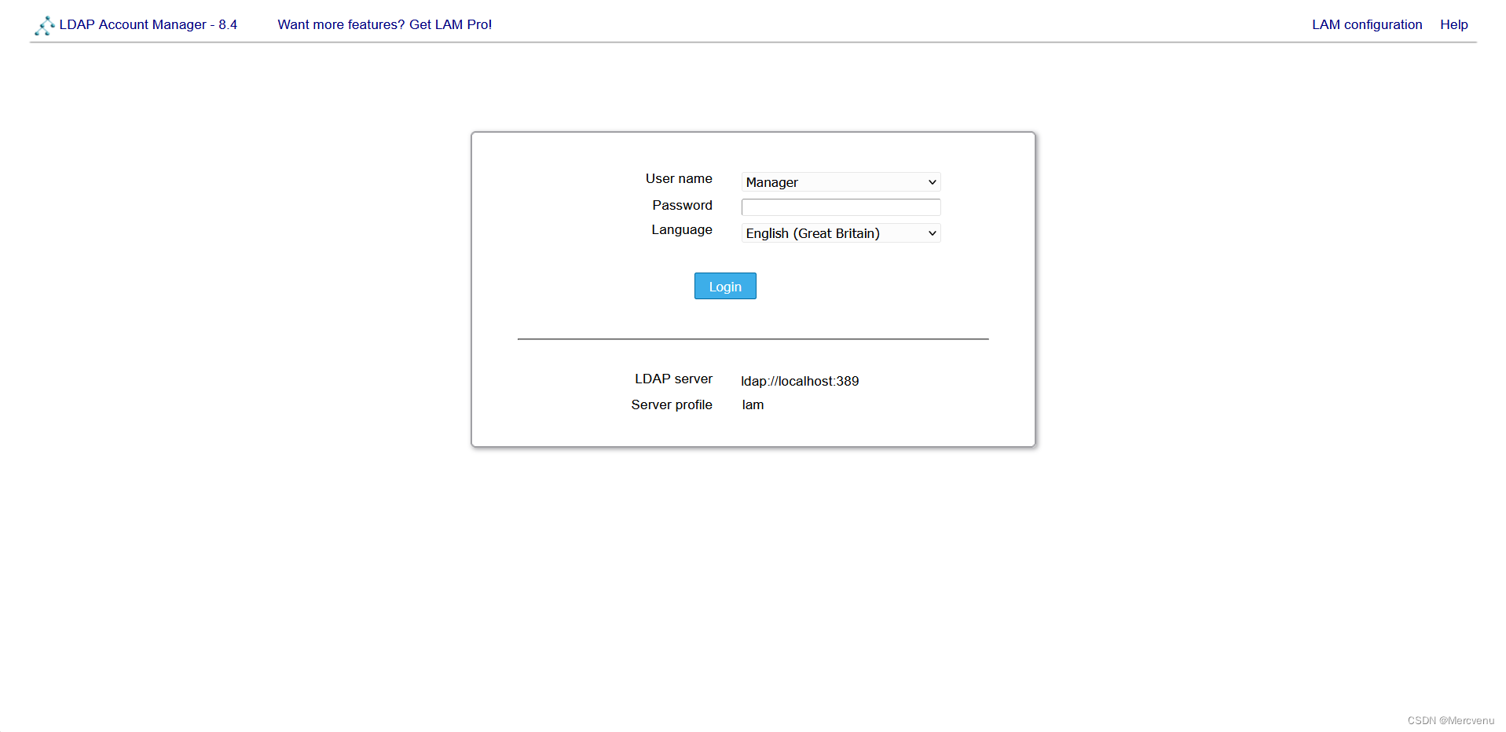The width and height of the screenshot is (1506, 732).
Task: Focus the Password input field
Action: [841, 207]
